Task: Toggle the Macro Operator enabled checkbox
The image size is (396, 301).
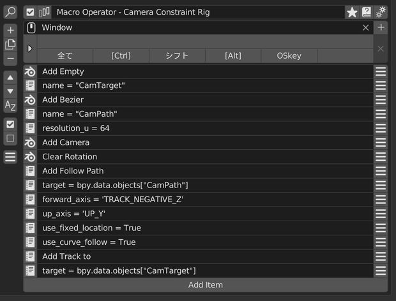Action: [30, 12]
